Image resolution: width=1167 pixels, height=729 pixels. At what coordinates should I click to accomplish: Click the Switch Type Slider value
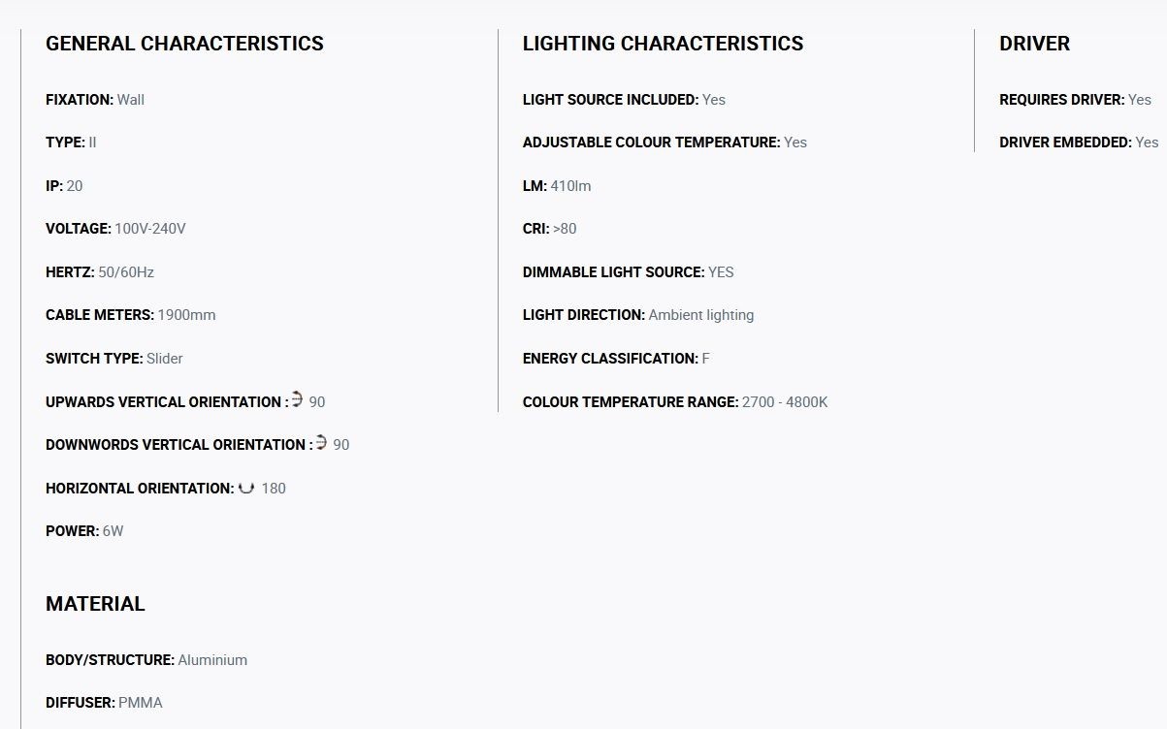pyautogui.click(x=165, y=359)
